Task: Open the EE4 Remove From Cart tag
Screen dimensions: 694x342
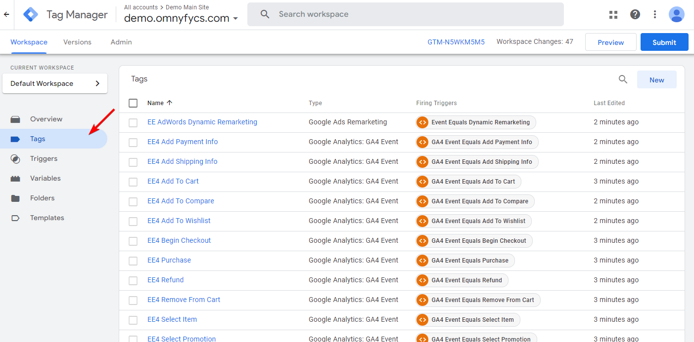Action: pos(184,300)
